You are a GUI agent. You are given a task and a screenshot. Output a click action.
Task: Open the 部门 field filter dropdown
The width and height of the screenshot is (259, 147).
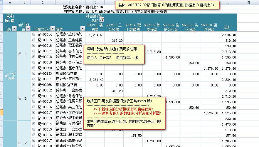coord(14,29)
